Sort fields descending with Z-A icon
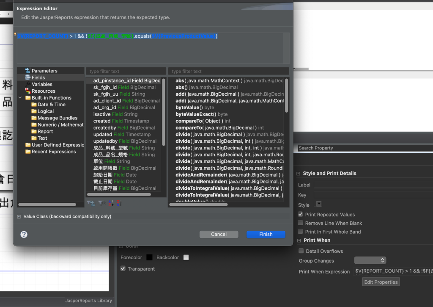433x307 pixels. pyautogui.click(x=119, y=203)
